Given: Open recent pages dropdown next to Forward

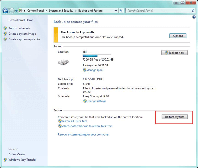Looking at the screenshot, I should point(16,11).
